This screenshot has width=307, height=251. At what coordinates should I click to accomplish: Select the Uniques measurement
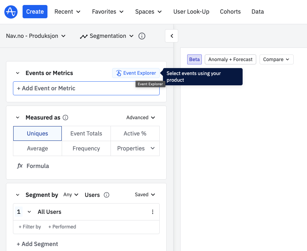(x=38, y=133)
